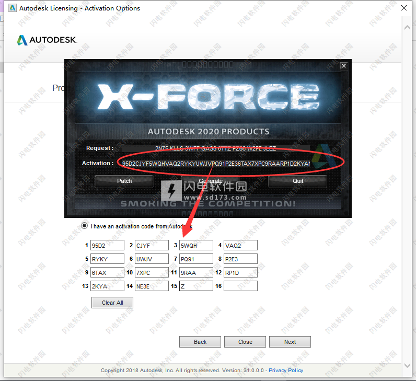Click activation code field 2 containing CJYF

tap(152, 245)
